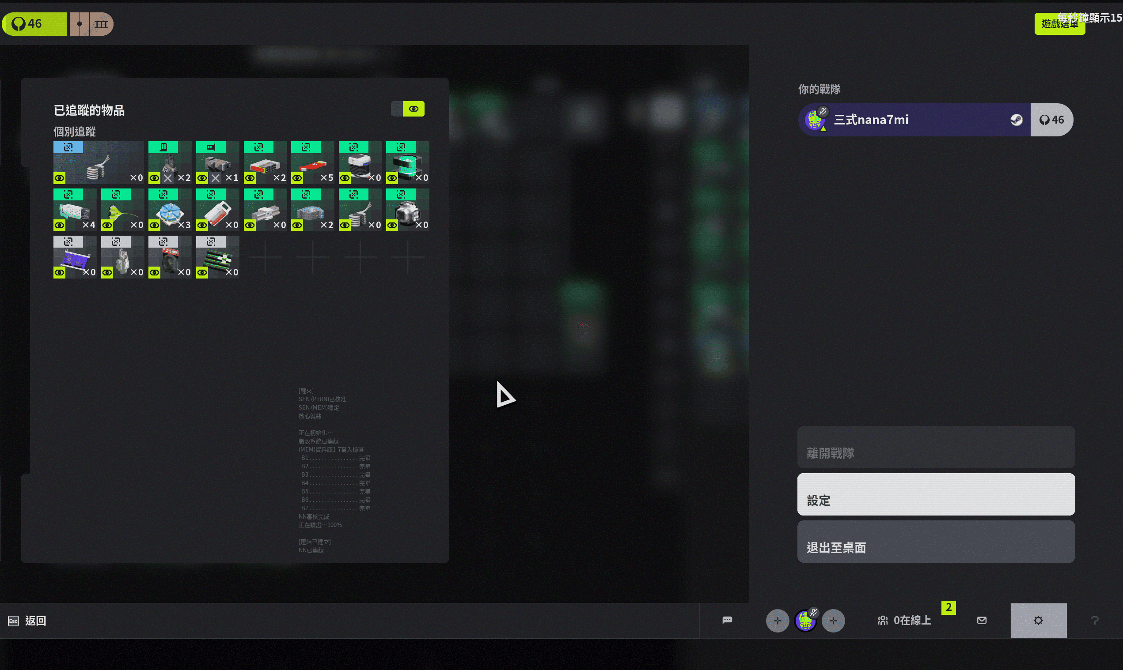Add squad member with left plus button
The height and width of the screenshot is (670, 1123).
(x=777, y=621)
